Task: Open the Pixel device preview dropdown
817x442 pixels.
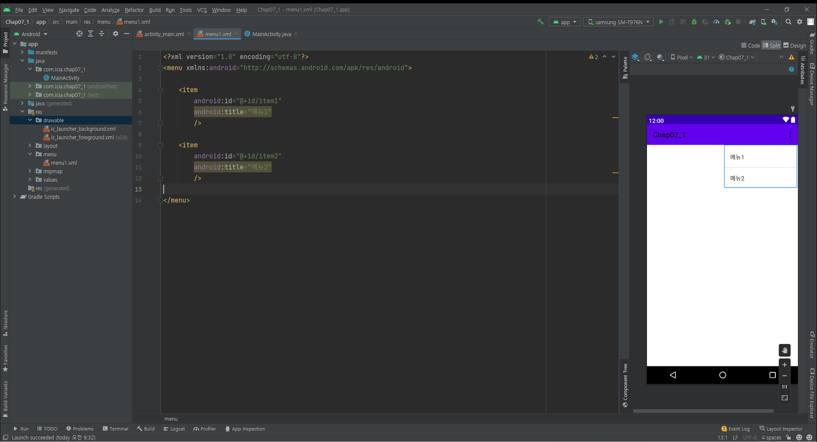Action: coord(681,57)
